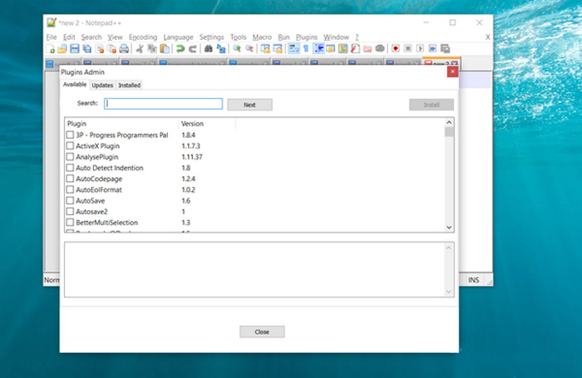The image size is (582, 378).
Task: Open the Plugins menu
Action: coord(307,37)
